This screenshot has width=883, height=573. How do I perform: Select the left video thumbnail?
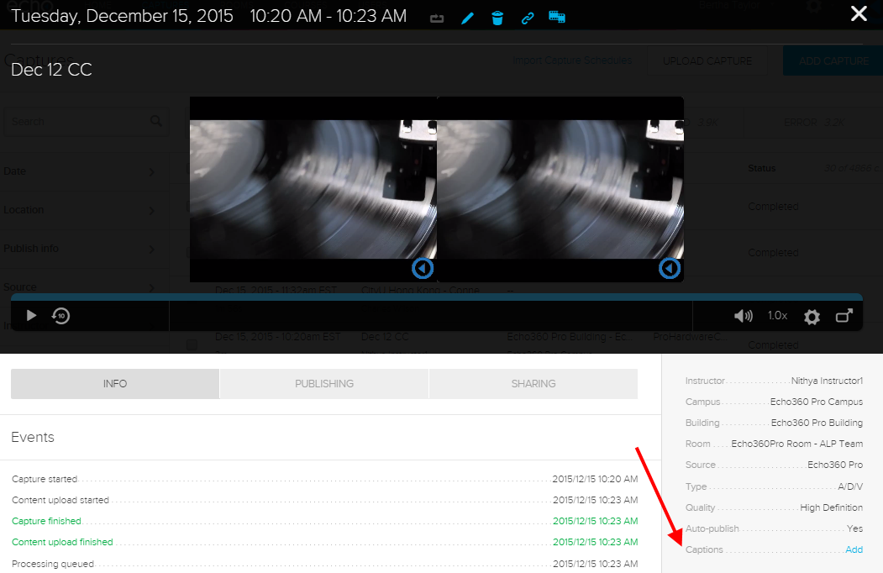(313, 189)
